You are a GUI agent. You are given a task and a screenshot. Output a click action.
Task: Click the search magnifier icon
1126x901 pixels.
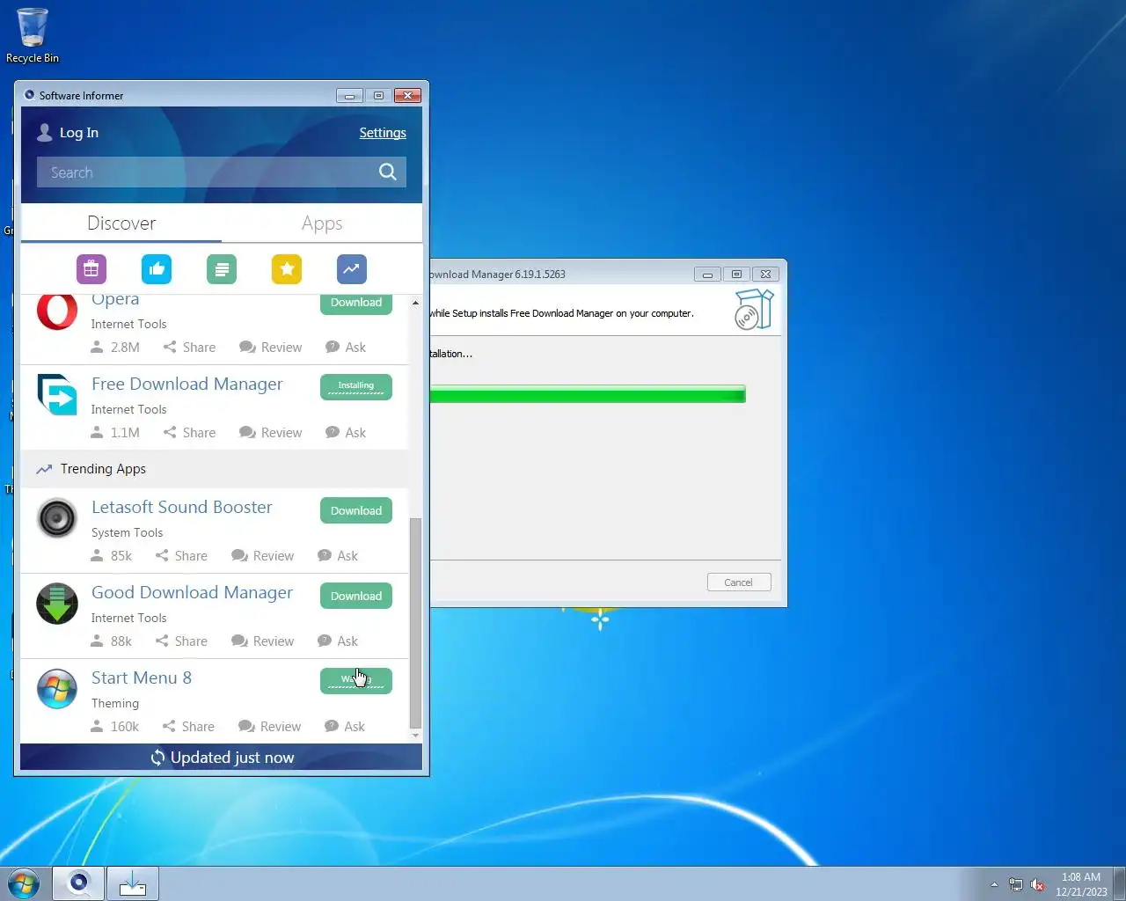click(388, 172)
